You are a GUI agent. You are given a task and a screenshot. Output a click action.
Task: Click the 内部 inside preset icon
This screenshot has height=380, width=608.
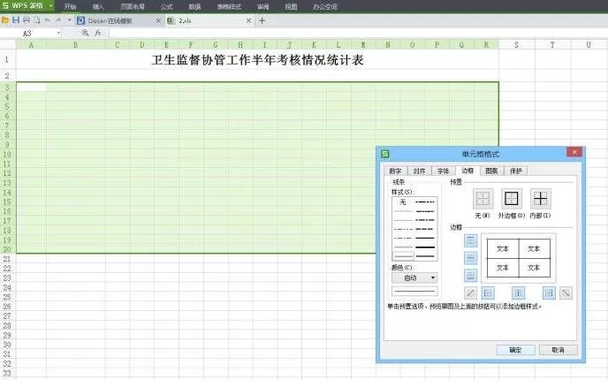point(541,199)
